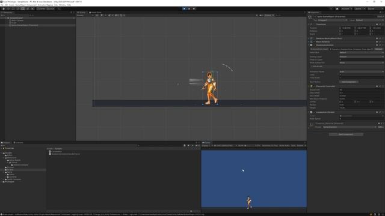Open the Assets menu
Viewport: 385px width, 216px height.
(11, 5)
